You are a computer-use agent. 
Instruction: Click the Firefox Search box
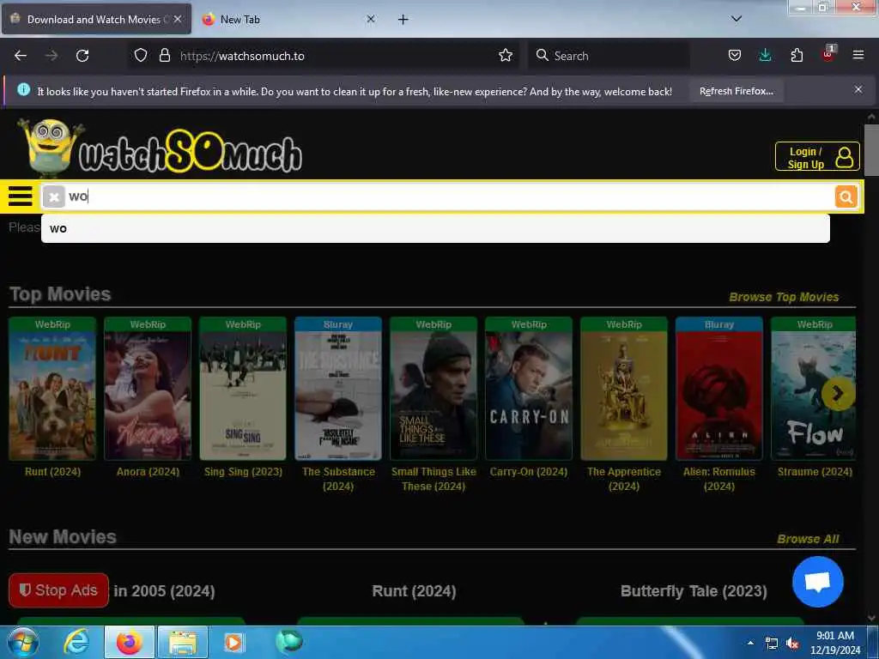609,56
